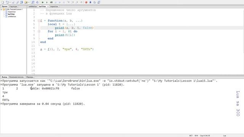
Task: Show the Watch window
Action: tap(99, 2)
